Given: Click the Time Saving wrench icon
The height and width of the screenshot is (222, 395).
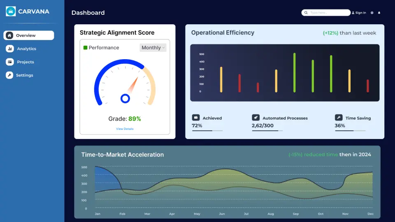Looking at the screenshot, I should click(339, 118).
